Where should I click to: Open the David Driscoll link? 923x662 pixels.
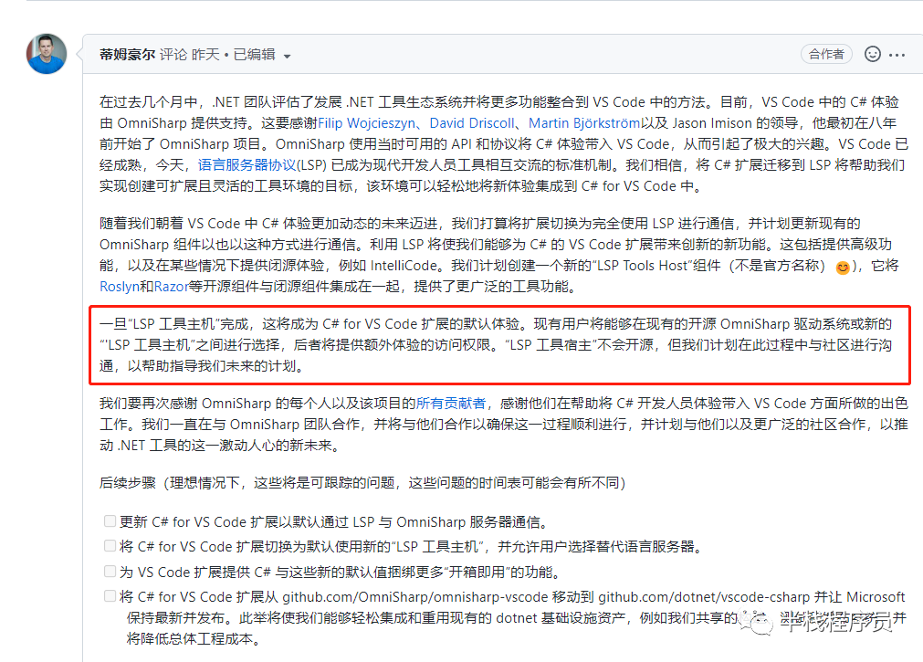point(471,123)
